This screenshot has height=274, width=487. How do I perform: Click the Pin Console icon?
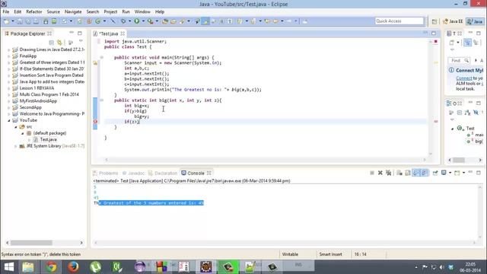coord(435,173)
